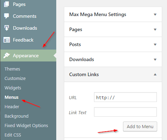167x140 pixels.
Task: Select the Appearance menu item
Action: click(x=28, y=56)
